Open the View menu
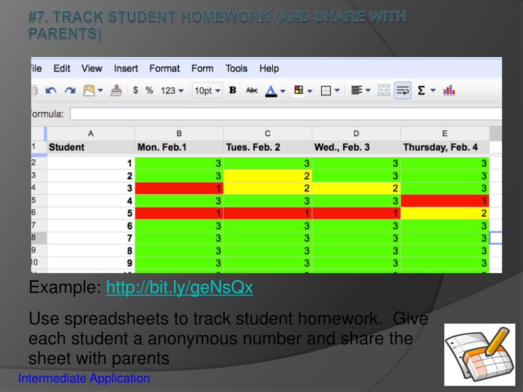Image resolution: width=523 pixels, height=392 pixels. (x=92, y=68)
